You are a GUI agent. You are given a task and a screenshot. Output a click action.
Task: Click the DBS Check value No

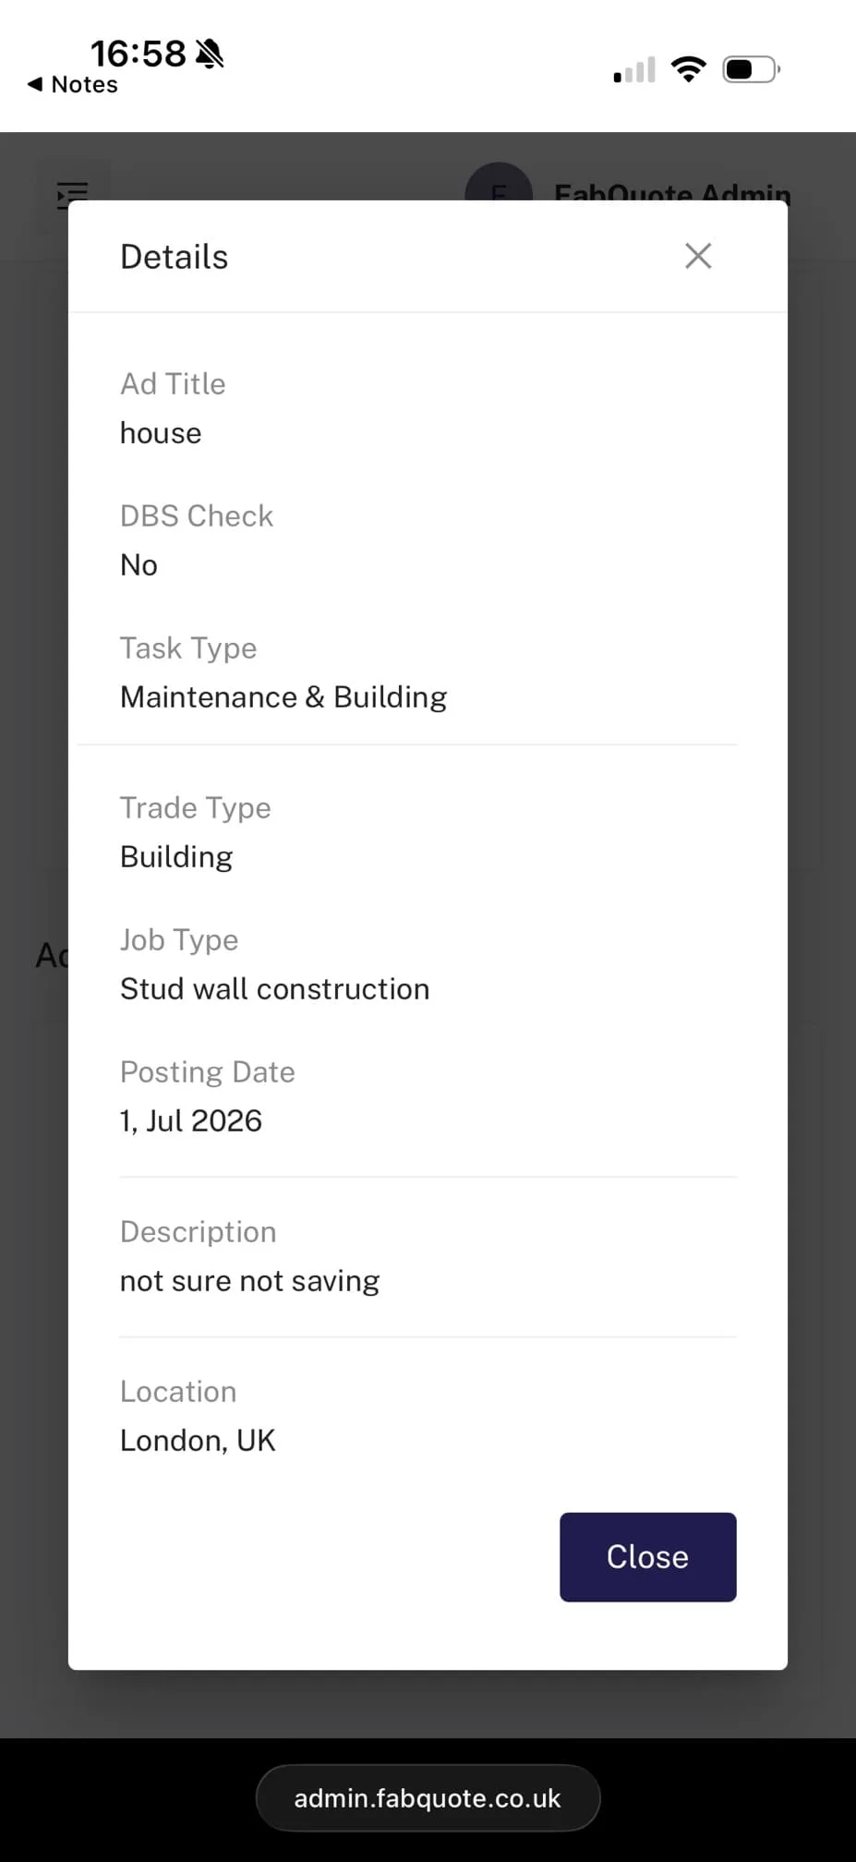pyautogui.click(x=139, y=564)
